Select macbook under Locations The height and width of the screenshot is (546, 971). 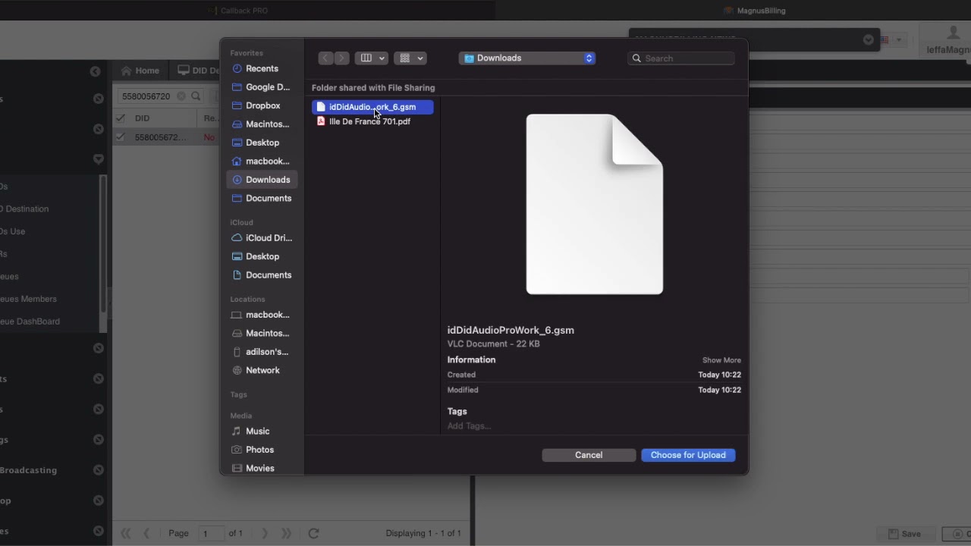click(x=262, y=315)
